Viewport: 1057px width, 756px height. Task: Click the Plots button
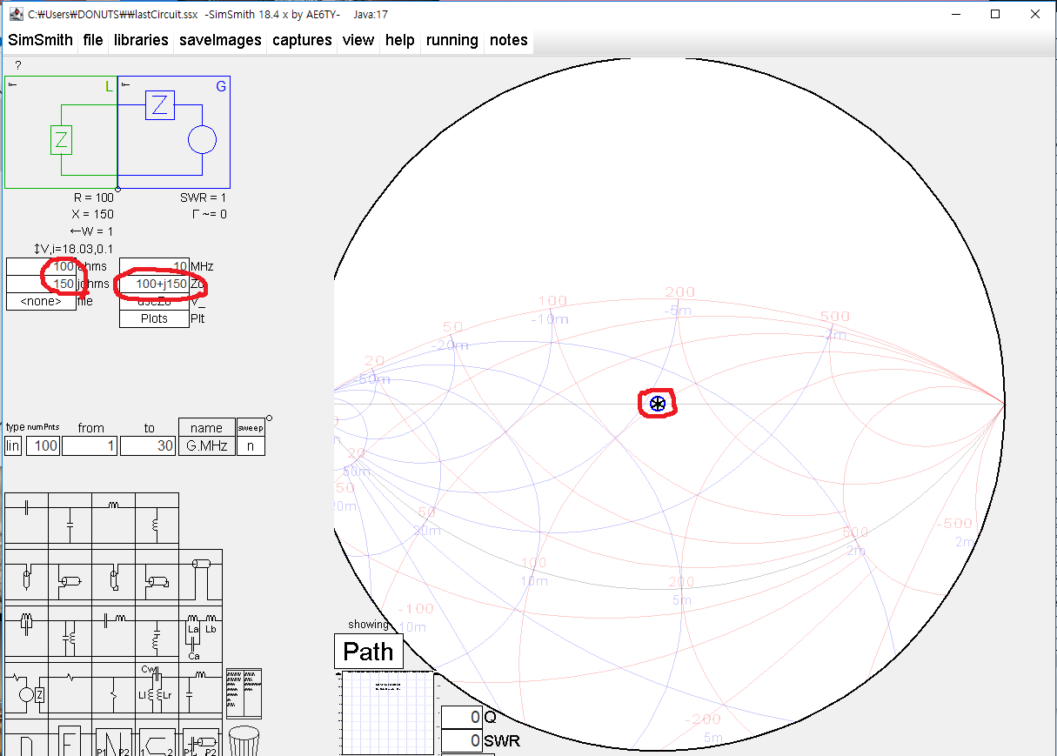click(x=154, y=318)
